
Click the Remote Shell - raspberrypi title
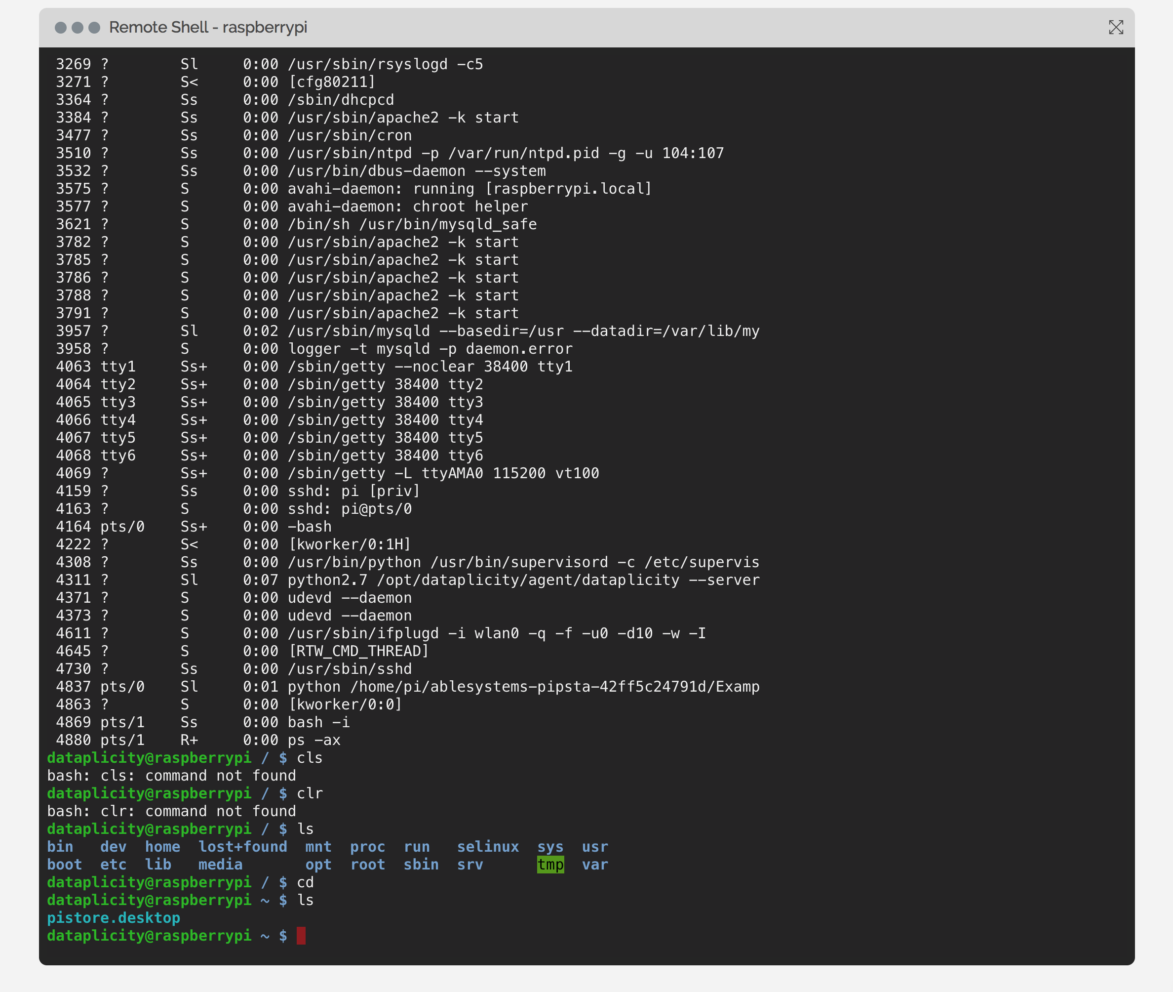208,28
